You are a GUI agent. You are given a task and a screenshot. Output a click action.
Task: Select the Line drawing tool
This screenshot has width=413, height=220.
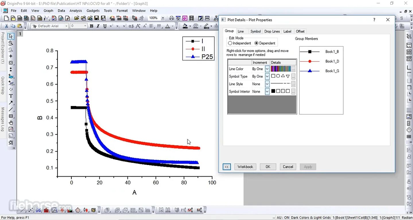click(11, 109)
